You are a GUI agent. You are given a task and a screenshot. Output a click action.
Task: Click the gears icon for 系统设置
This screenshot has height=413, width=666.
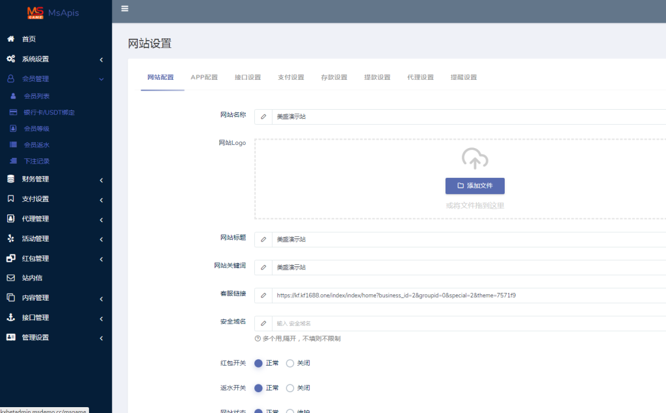tap(11, 58)
